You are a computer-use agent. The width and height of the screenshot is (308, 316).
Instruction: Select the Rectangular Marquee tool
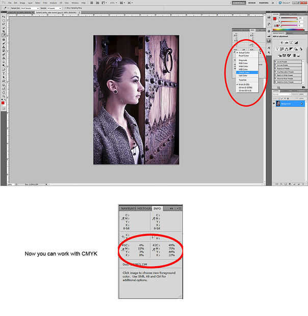pos(4,20)
